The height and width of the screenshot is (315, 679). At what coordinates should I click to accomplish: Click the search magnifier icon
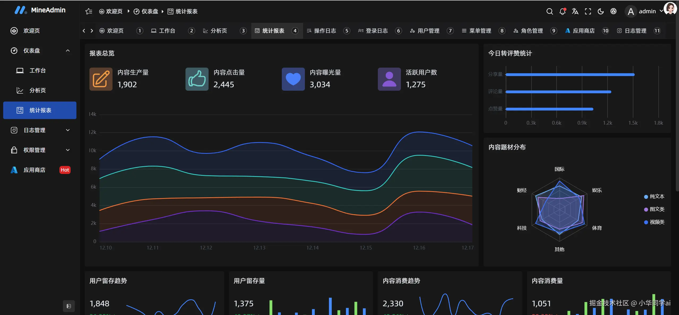[x=550, y=11]
